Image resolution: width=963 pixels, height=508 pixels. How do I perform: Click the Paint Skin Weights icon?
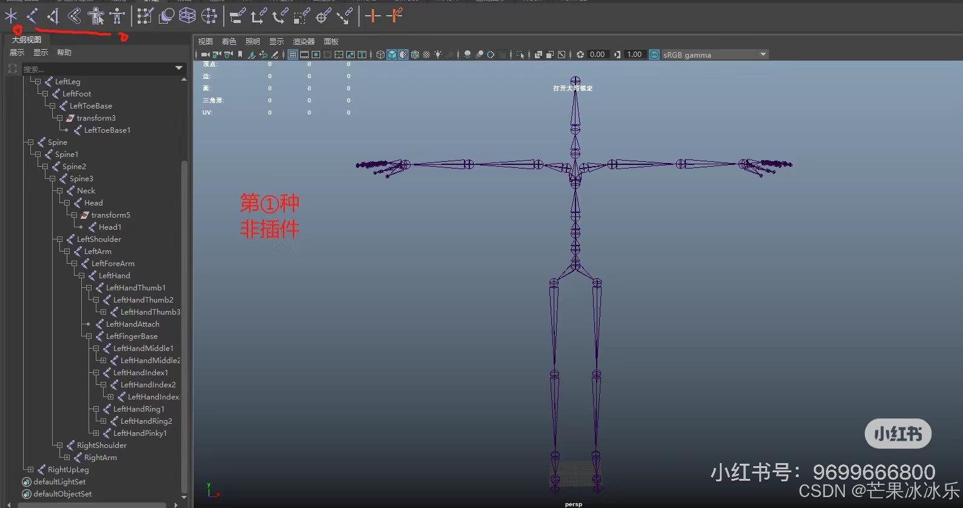(144, 16)
